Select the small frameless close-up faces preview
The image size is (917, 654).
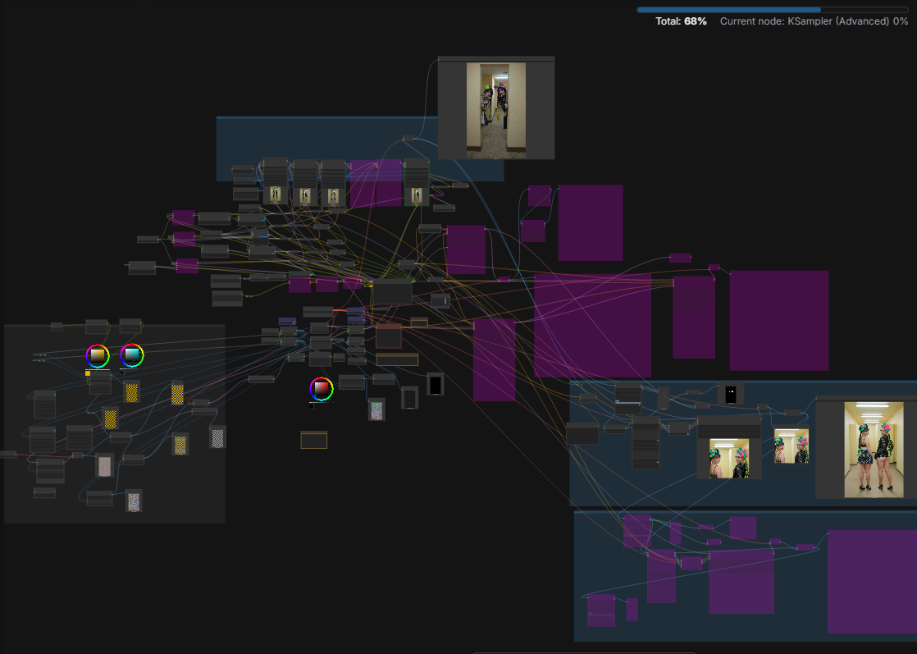coord(792,446)
